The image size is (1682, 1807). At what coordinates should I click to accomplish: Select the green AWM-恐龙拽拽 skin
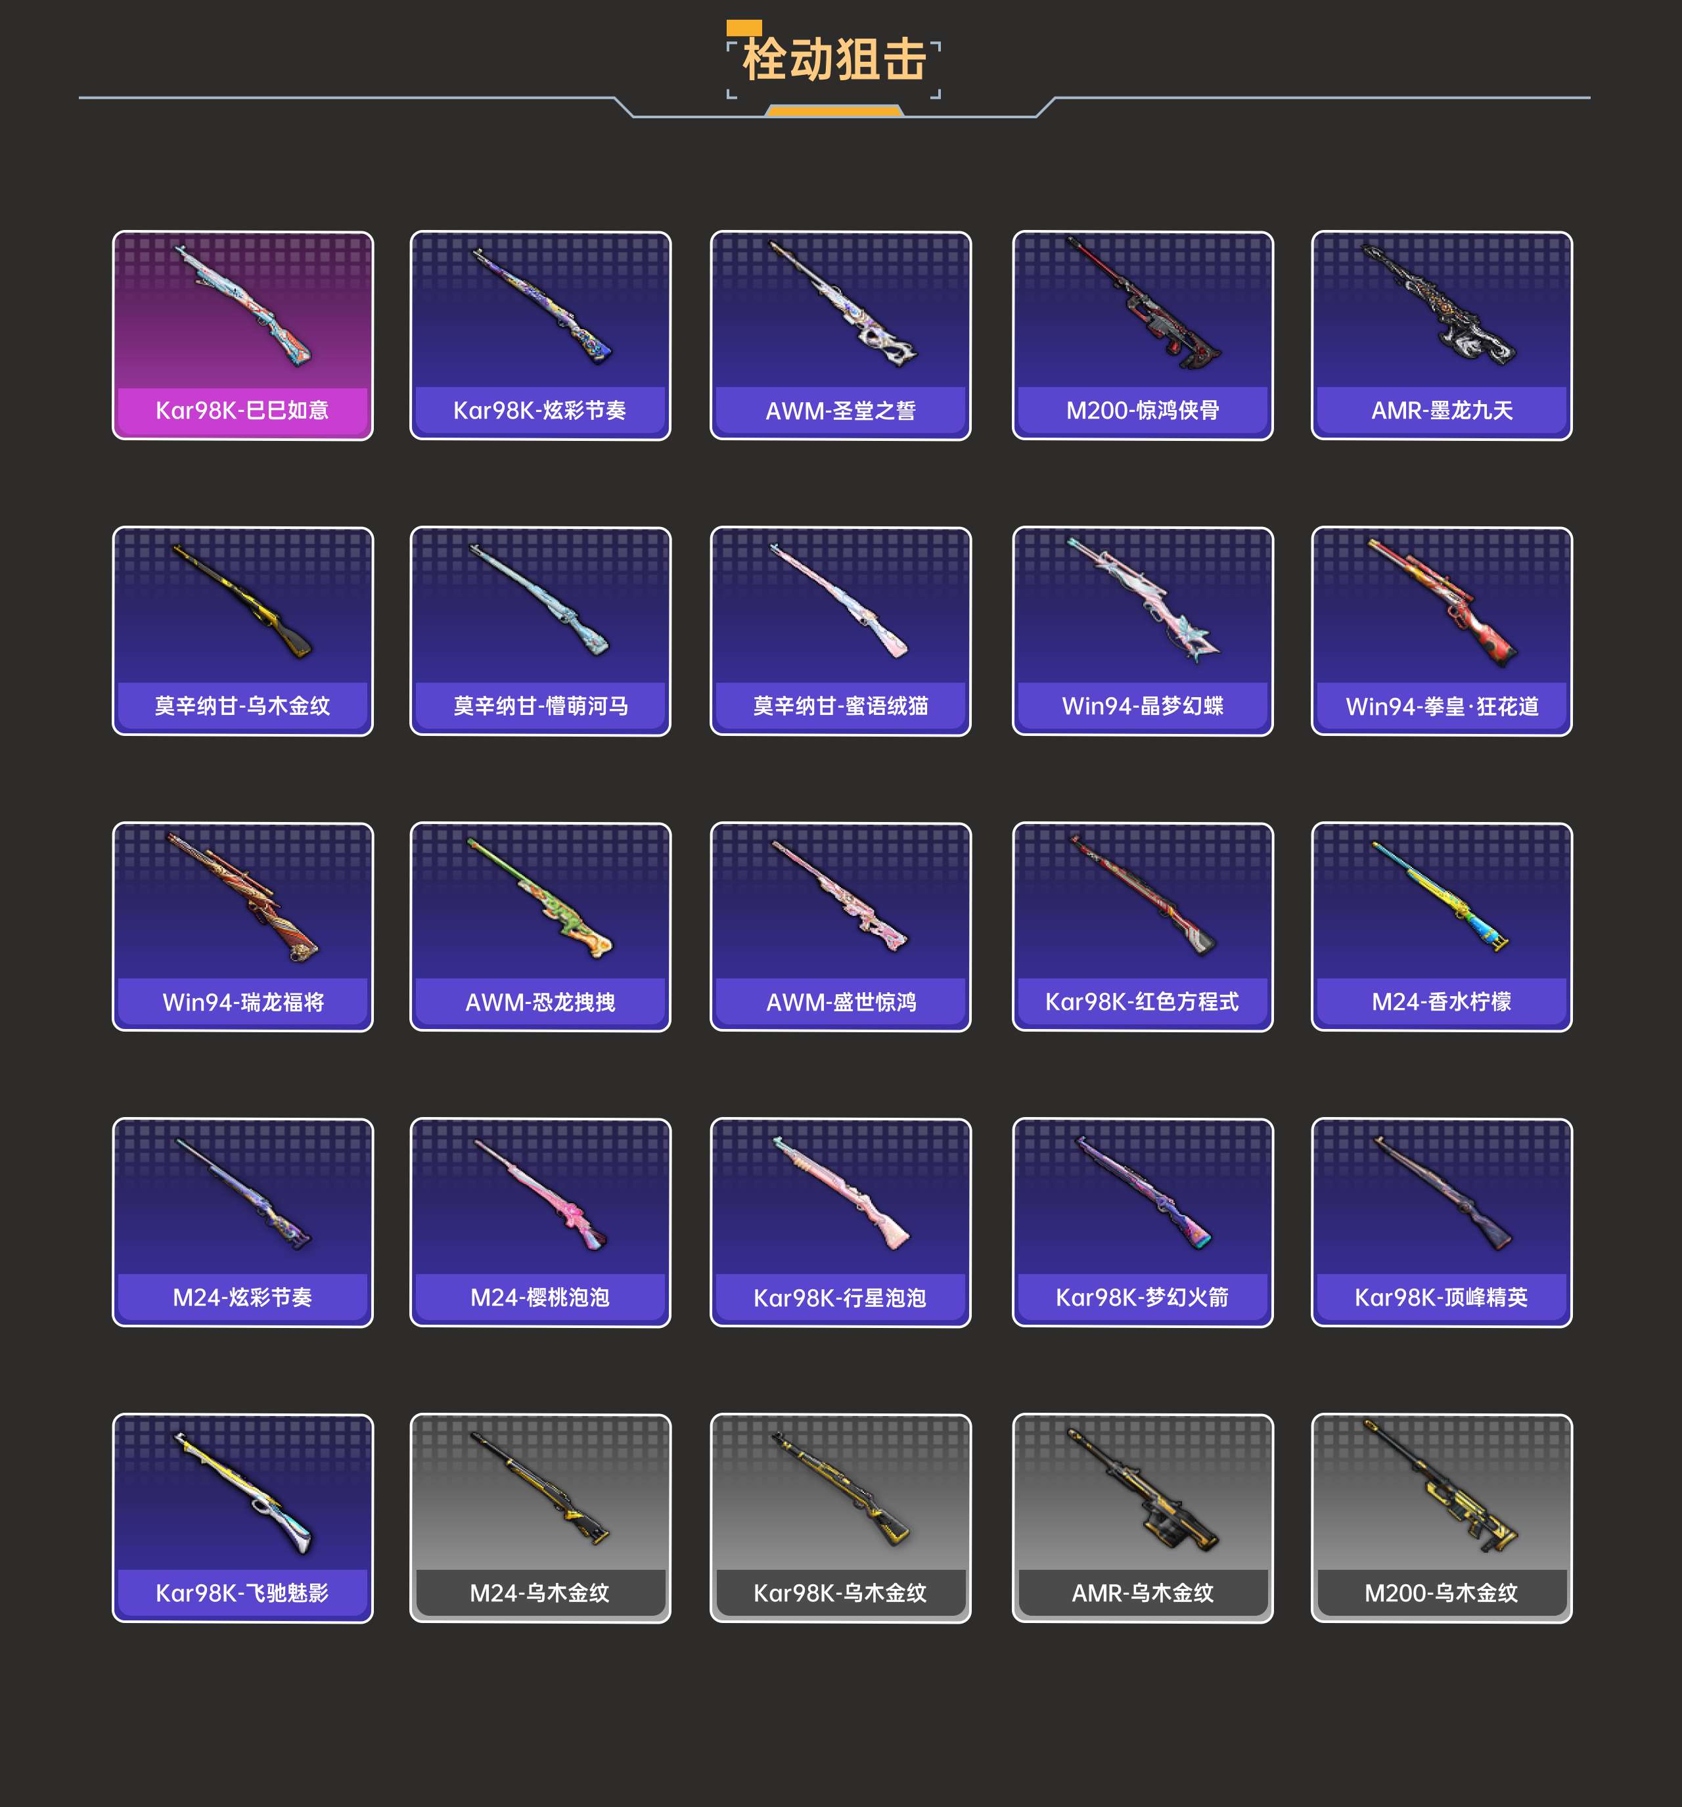541,927
